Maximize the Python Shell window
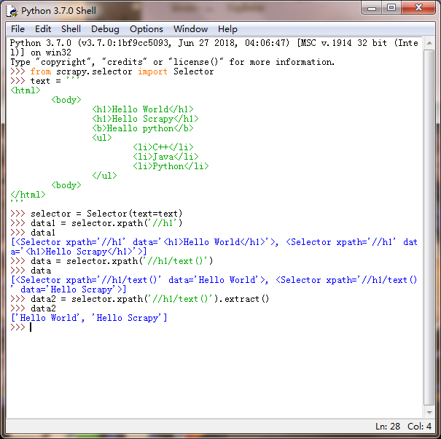The height and width of the screenshot is (439, 441). click(x=391, y=8)
